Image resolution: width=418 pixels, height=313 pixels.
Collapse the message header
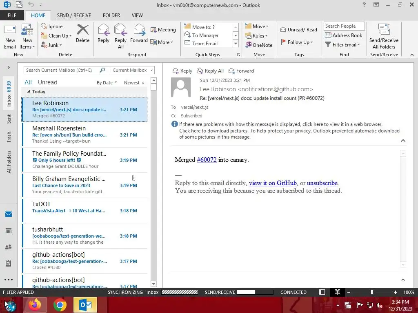point(403,141)
